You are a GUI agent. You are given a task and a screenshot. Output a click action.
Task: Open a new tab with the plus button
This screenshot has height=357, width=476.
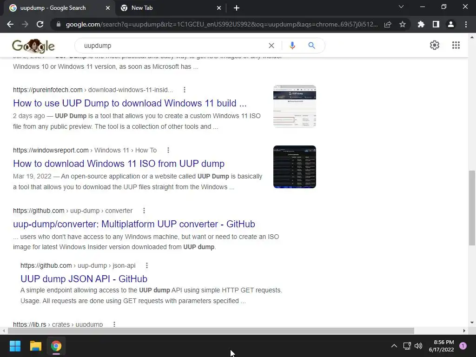[237, 8]
